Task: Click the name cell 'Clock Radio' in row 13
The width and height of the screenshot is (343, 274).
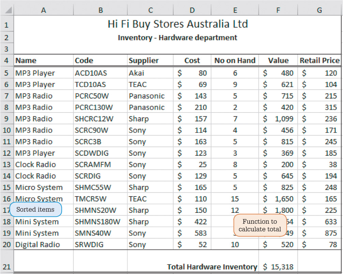Action: pos(44,165)
